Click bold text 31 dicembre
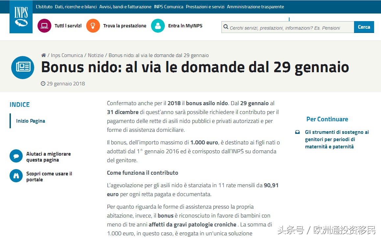The height and width of the screenshot is (238, 381). (x=123, y=112)
